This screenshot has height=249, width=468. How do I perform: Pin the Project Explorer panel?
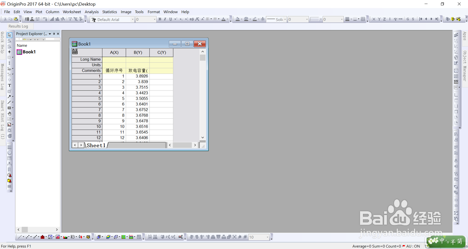[x=54, y=34]
